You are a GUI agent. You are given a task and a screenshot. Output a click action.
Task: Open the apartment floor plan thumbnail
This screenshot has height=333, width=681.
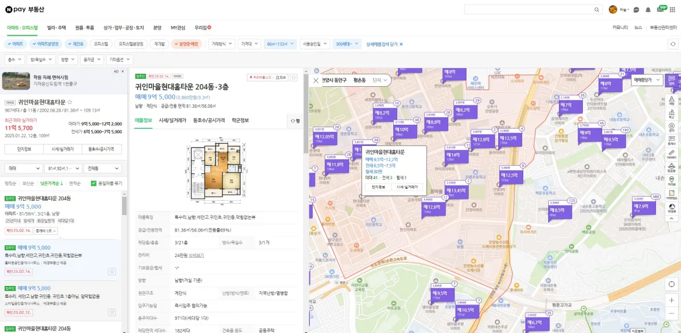click(x=216, y=171)
